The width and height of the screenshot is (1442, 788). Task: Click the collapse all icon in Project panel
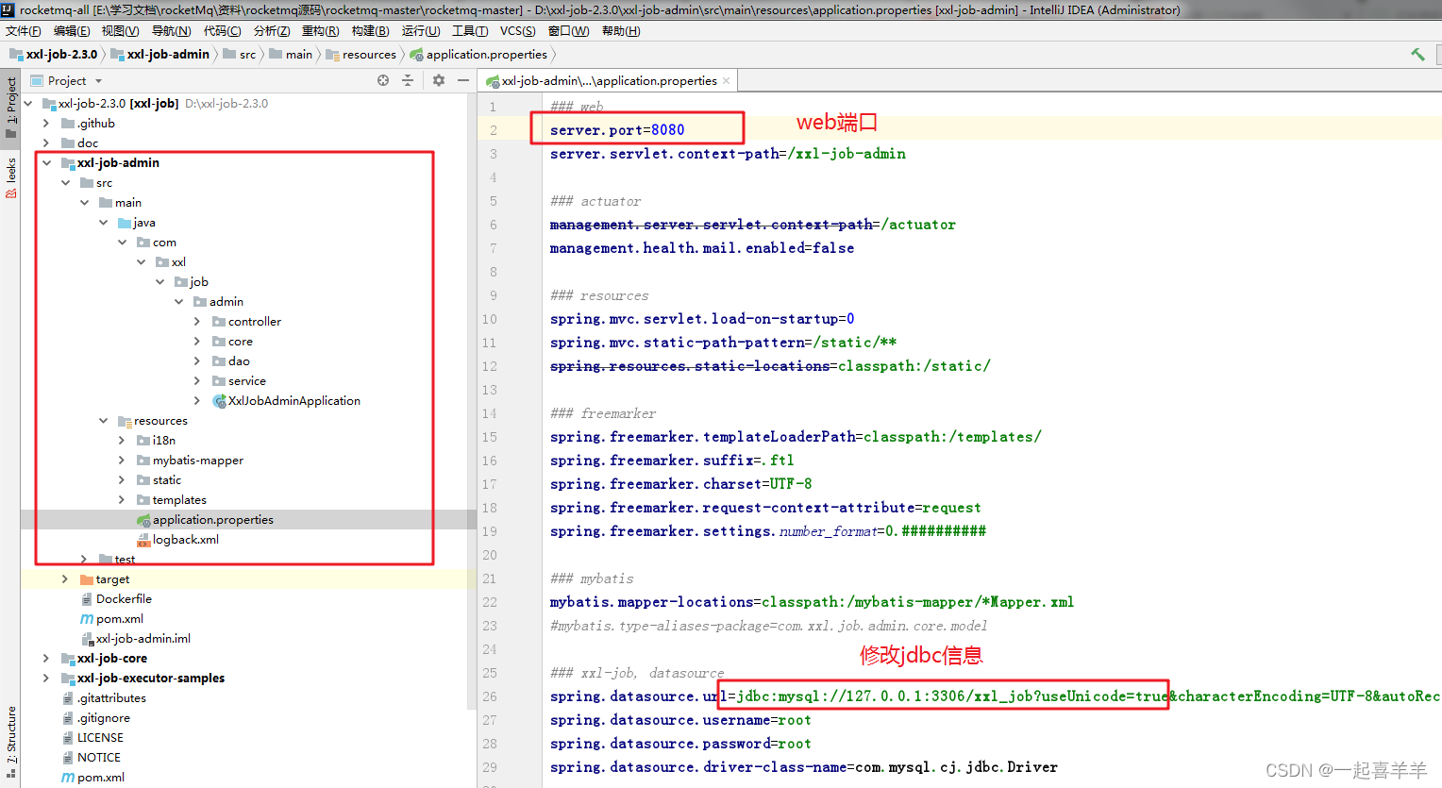point(408,81)
